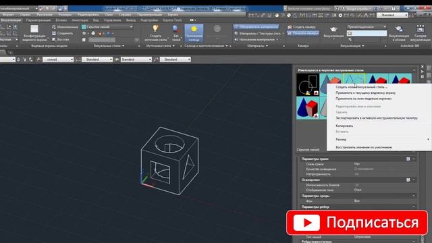
Task: Select the 2D wireframe style thumbnail
Action: pyautogui.click(x=308, y=84)
